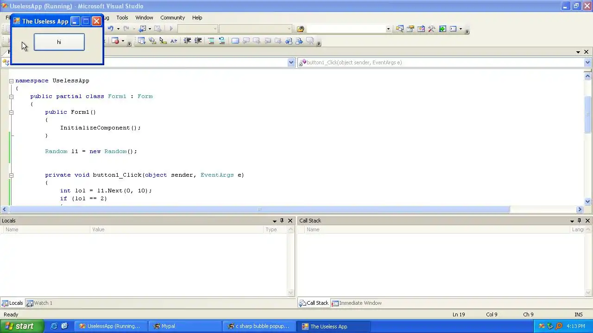Click Internet Explorer quick launch icon
Screen dimensions: 593x333
coord(54,326)
